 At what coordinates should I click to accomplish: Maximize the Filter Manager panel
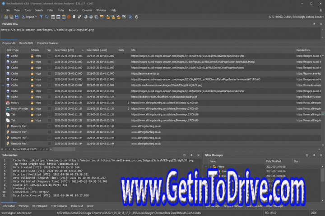pos(307,155)
